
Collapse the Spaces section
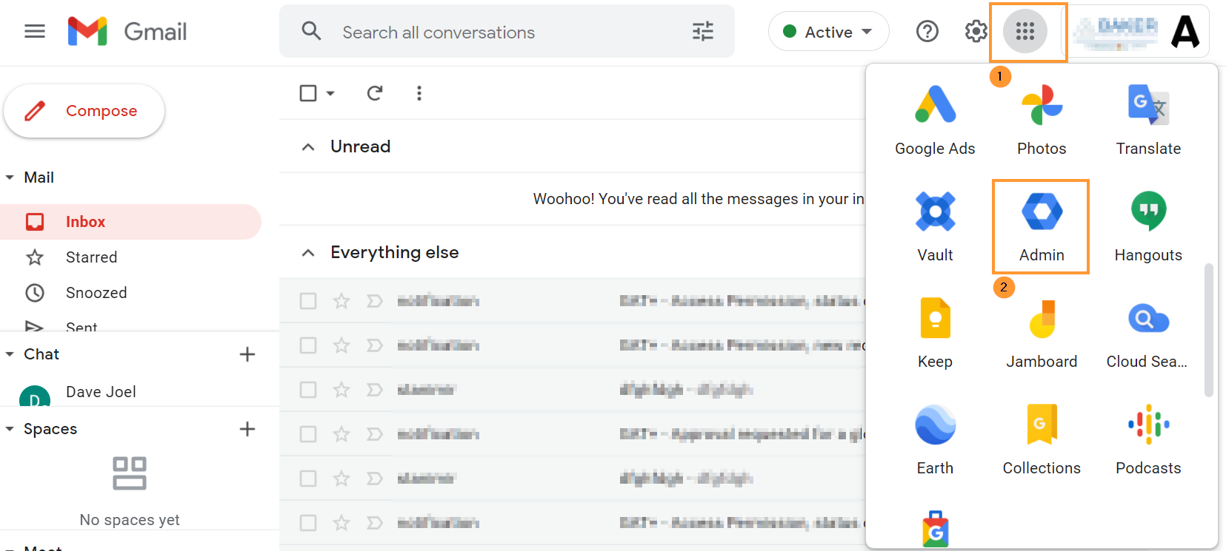click(x=10, y=429)
